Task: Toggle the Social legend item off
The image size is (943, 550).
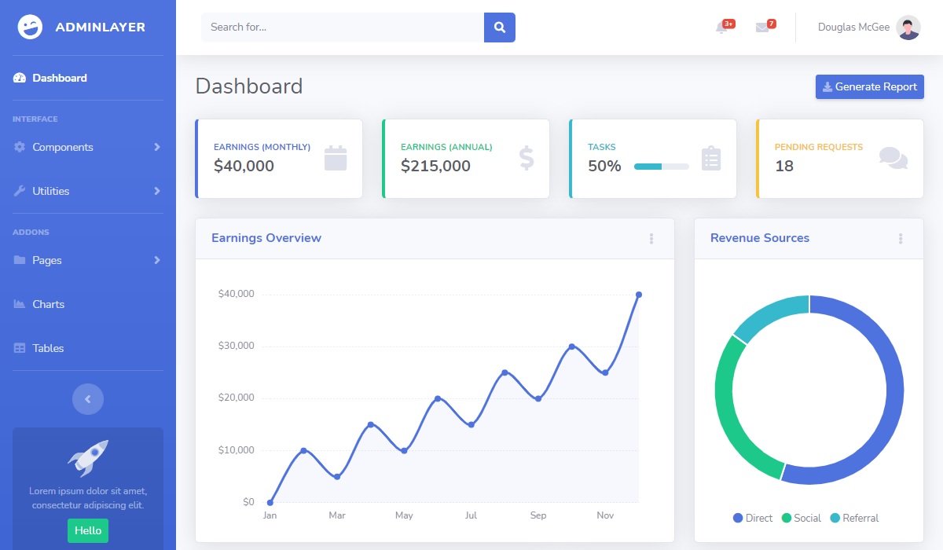Action: coord(801,518)
